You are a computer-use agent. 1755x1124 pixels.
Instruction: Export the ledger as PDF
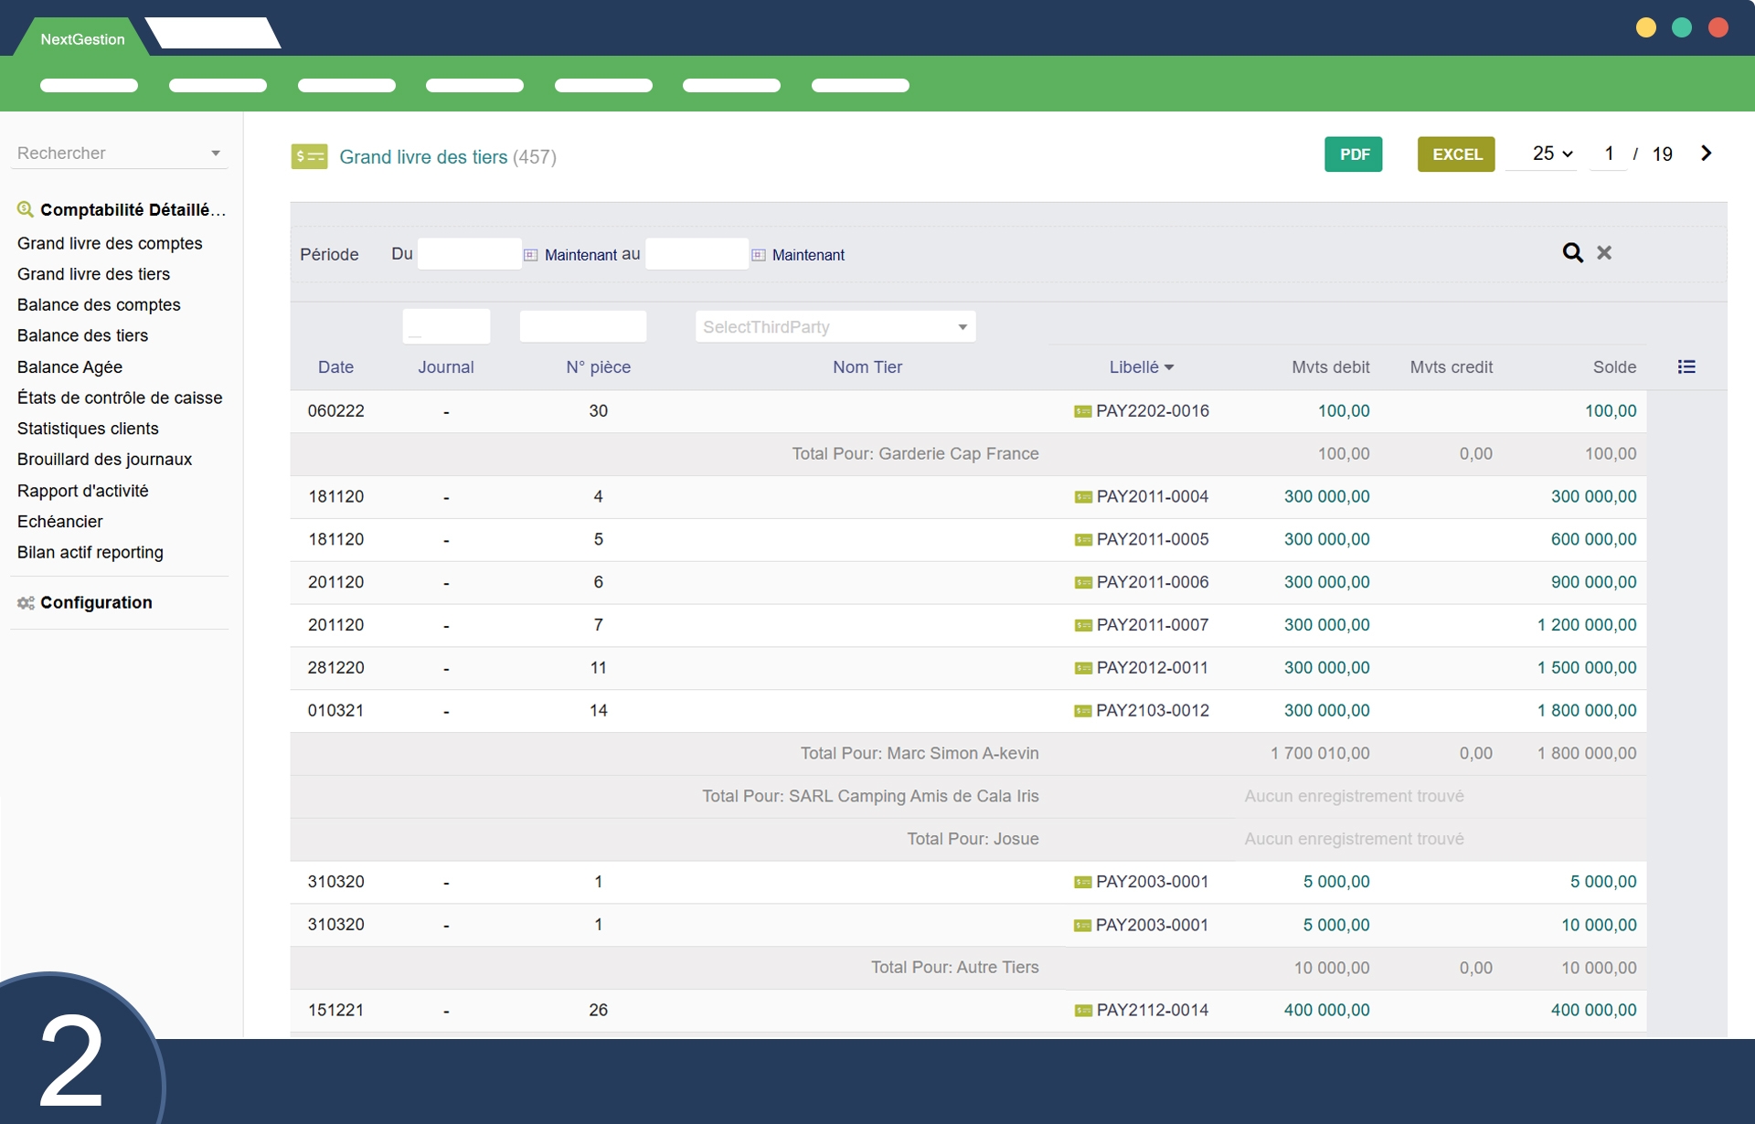pos(1353,154)
